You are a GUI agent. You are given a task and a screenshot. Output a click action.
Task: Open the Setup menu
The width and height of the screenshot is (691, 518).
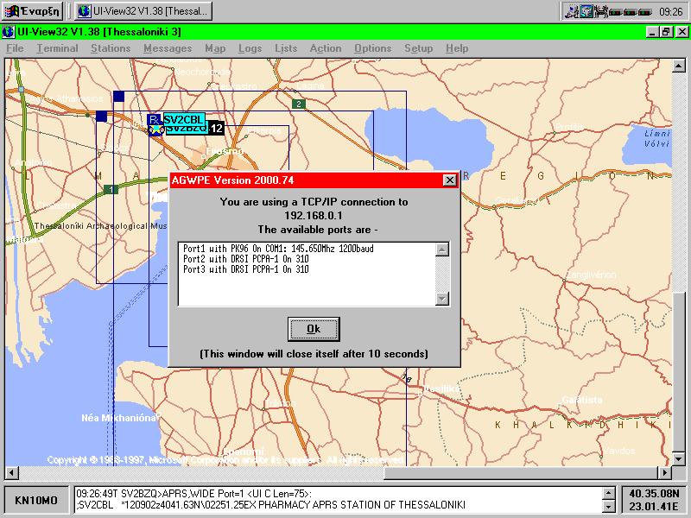point(418,48)
